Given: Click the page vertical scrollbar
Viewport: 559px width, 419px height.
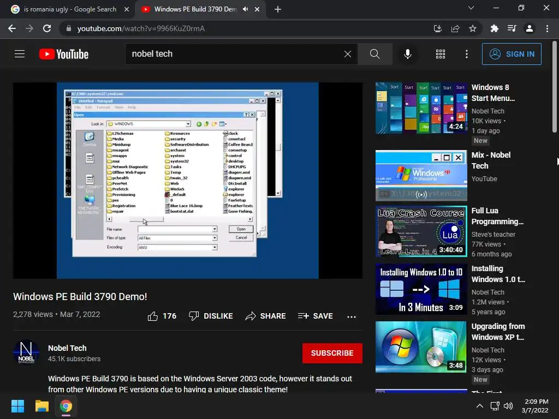Looking at the screenshot, I should (x=555, y=87).
